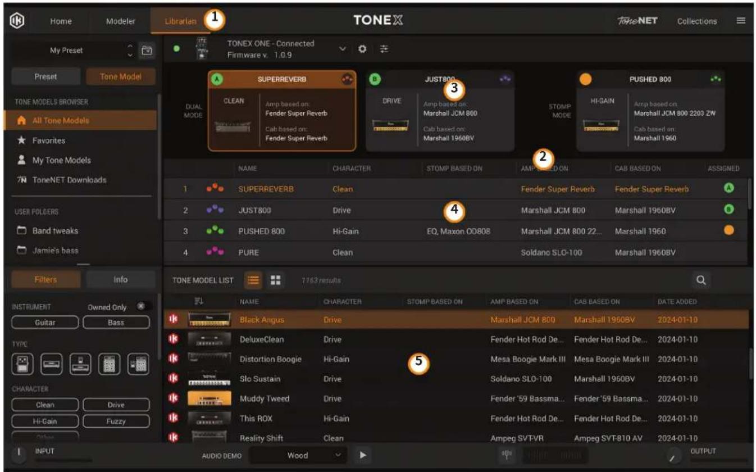Click the IK Multimedia logo icon
756x472 pixels.
coord(16,20)
